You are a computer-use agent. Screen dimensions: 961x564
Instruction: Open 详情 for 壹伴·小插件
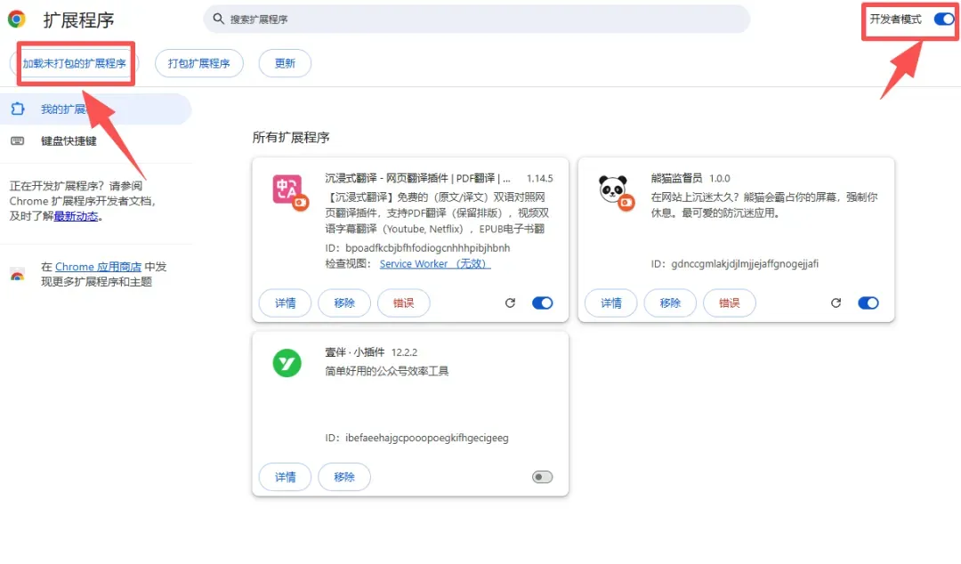tap(285, 477)
